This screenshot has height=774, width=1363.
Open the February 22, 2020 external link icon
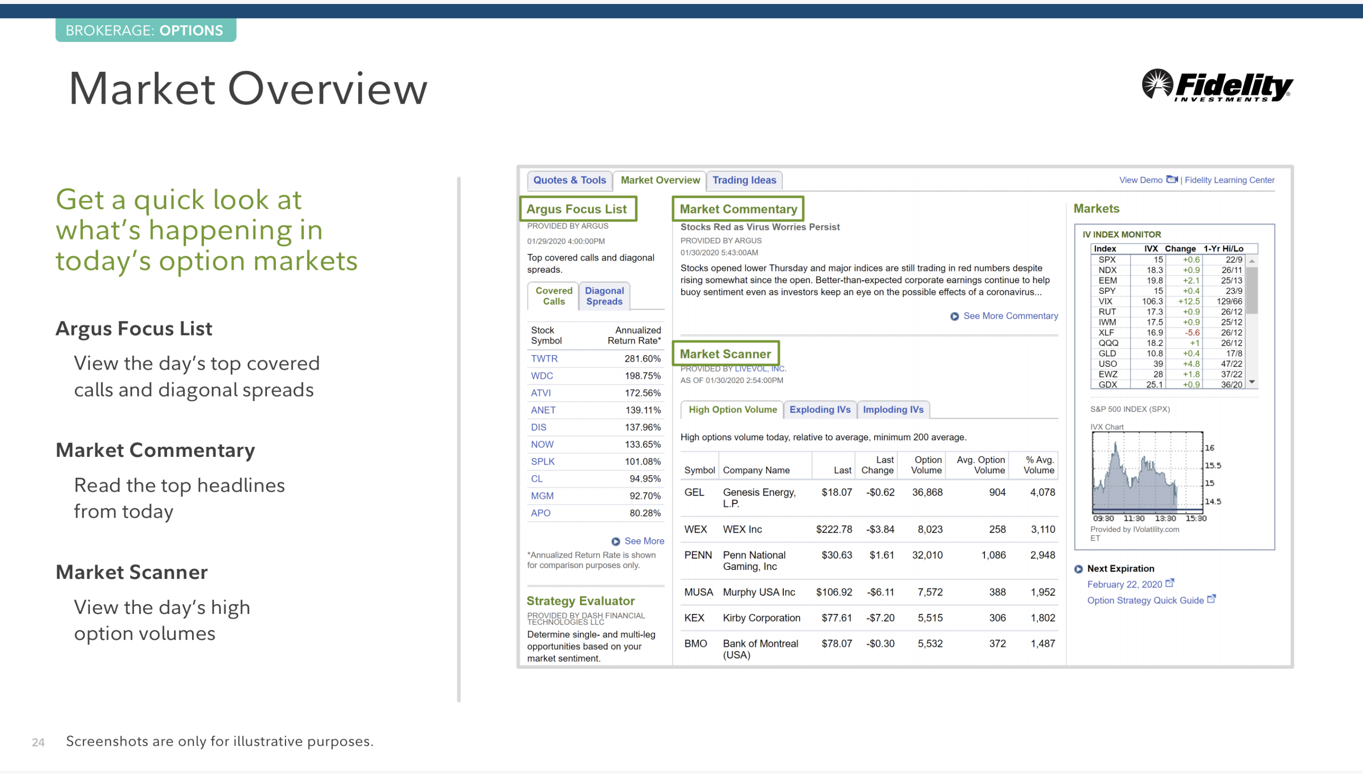pyautogui.click(x=1169, y=583)
